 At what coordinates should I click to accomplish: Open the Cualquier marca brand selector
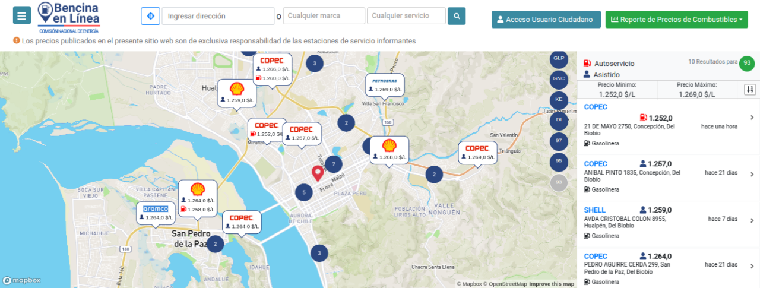tap(324, 16)
